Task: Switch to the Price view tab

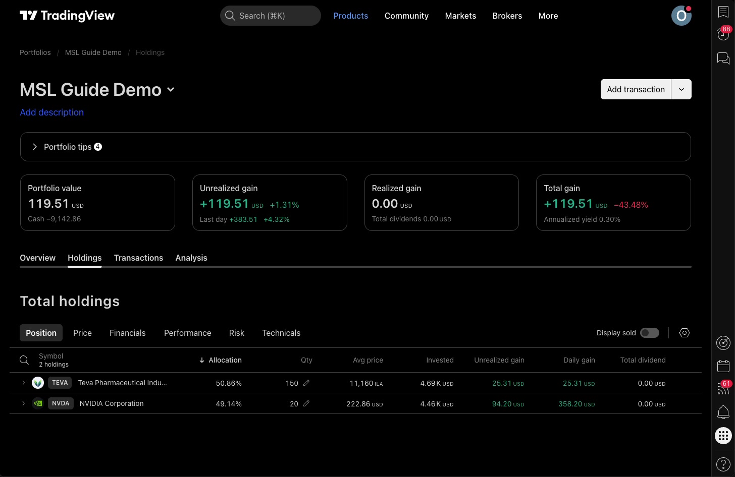Action: (82, 333)
